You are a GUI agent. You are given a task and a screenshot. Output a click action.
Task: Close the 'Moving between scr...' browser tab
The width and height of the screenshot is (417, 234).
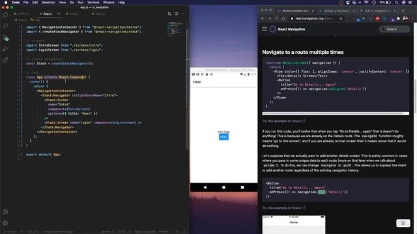point(313,11)
